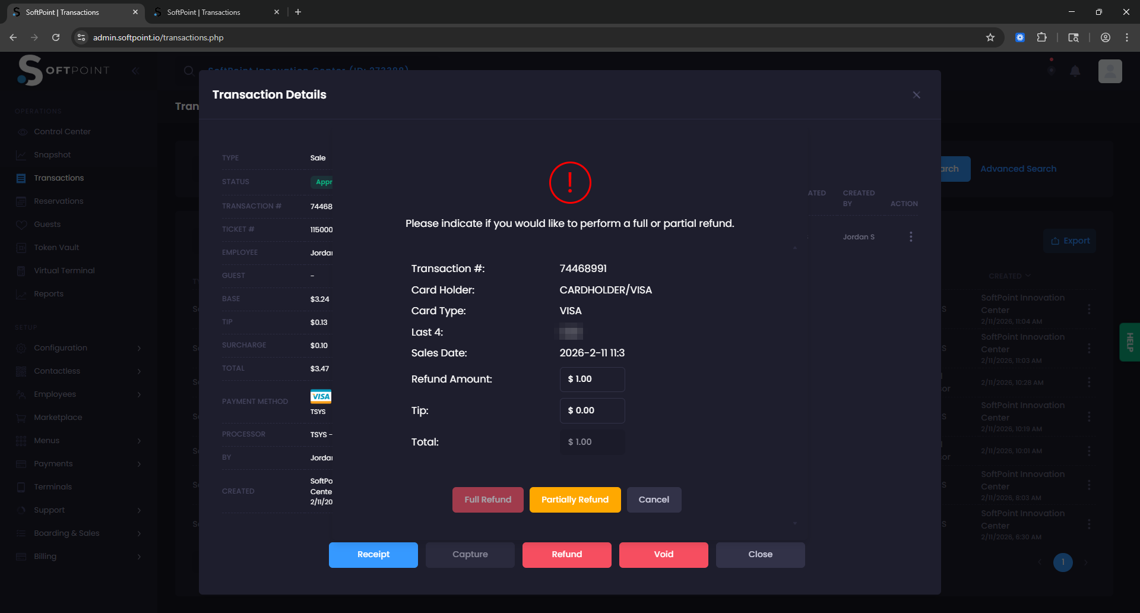Collapse the sidebar navigation panel
Screen dimensions: 1140x613
(135, 71)
